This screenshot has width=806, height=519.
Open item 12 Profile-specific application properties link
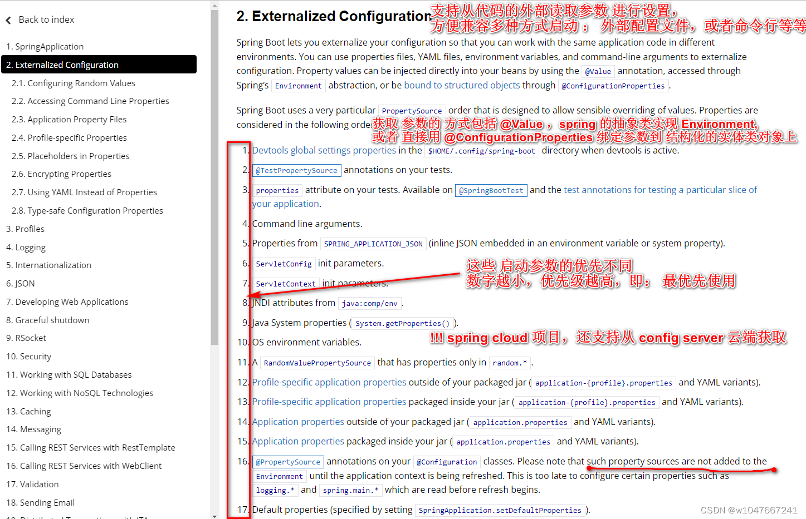[329, 382]
